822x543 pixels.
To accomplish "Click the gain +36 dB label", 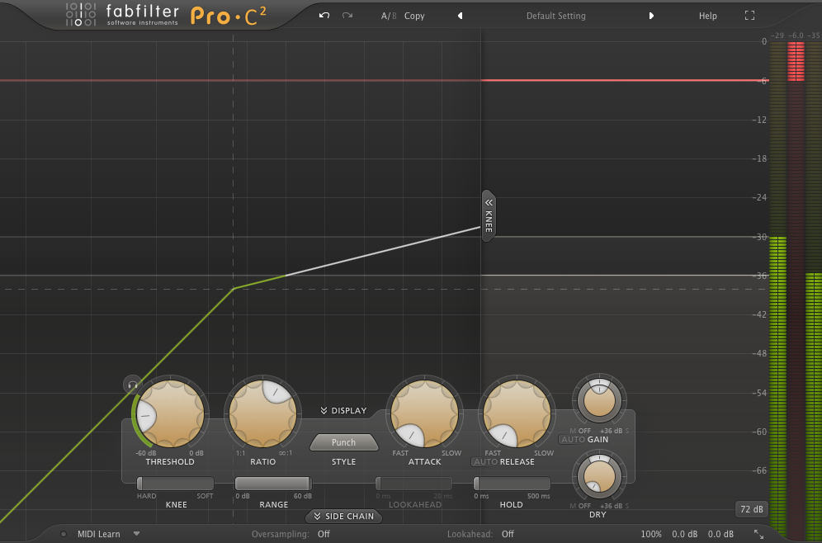I will coord(612,431).
